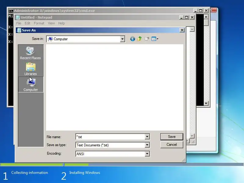Go back using the blue Back arrow icon
244x183 pixels.
pos(132,39)
